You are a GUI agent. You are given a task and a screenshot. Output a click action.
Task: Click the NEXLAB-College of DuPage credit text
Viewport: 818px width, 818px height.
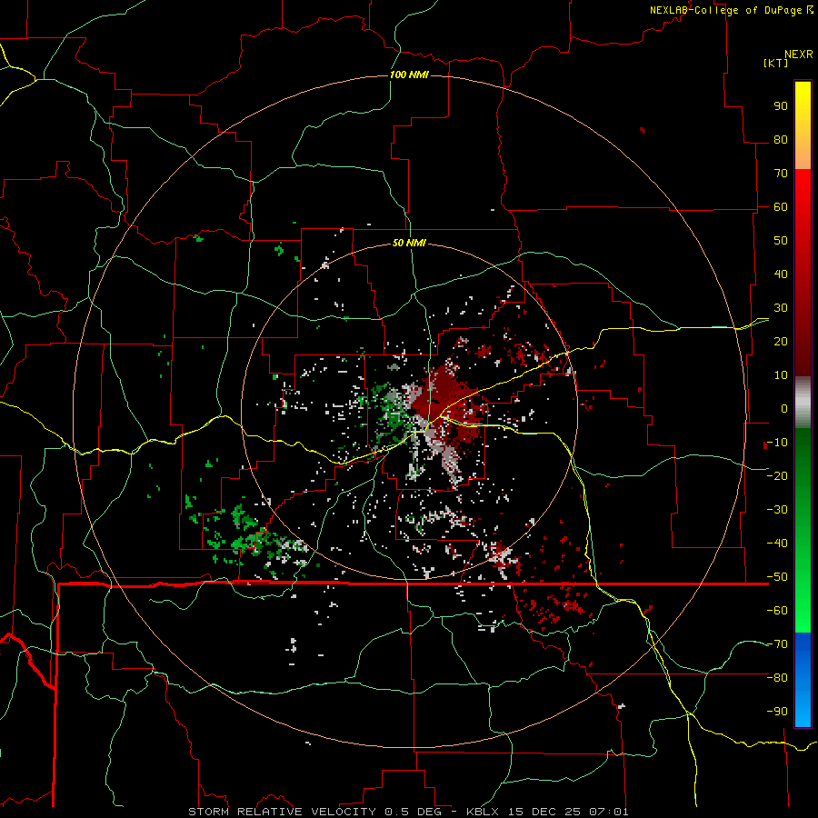click(725, 10)
